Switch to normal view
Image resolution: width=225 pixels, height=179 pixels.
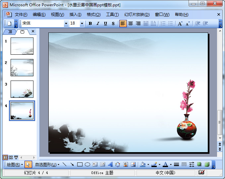click(x=5, y=157)
